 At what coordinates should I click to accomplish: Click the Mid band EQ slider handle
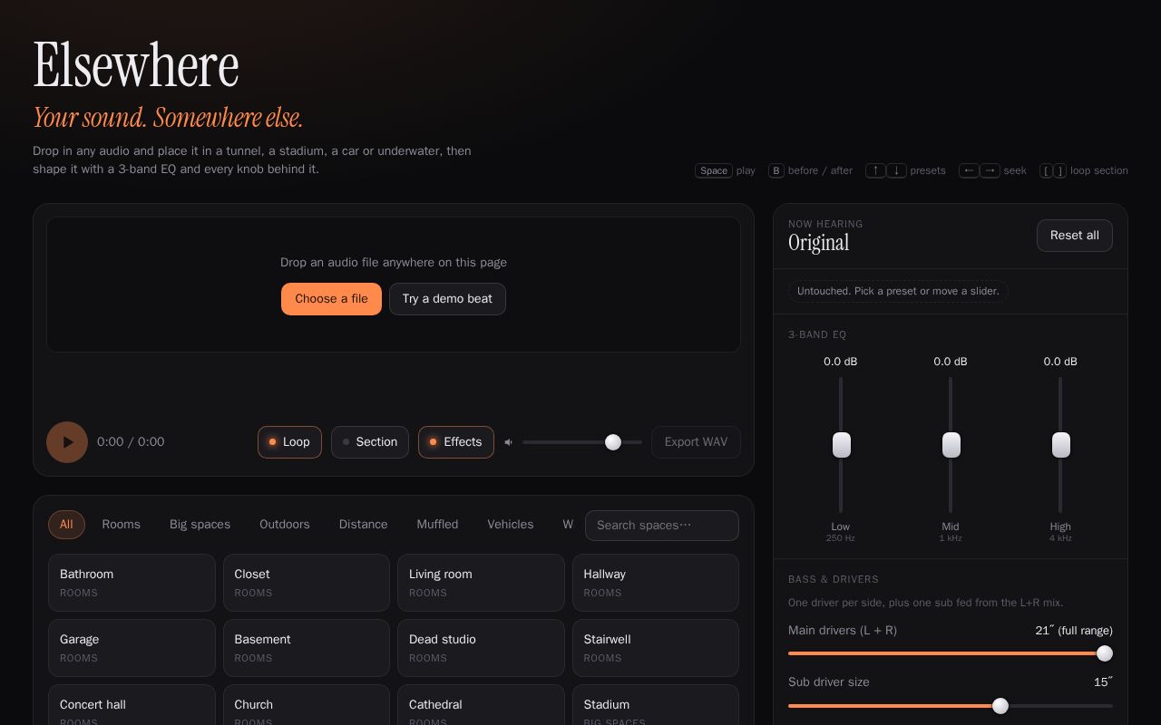[951, 445]
